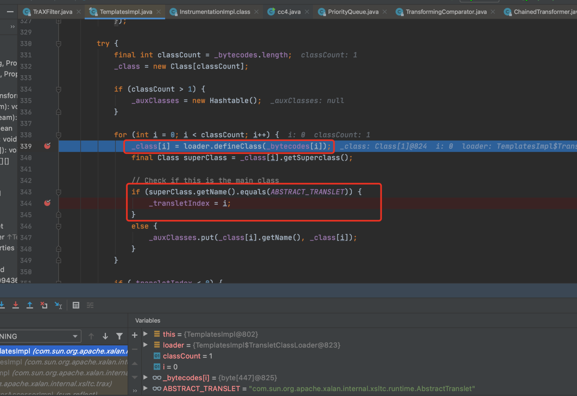Click the Variables panel header
This screenshot has width=577, height=396.
[x=148, y=320]
